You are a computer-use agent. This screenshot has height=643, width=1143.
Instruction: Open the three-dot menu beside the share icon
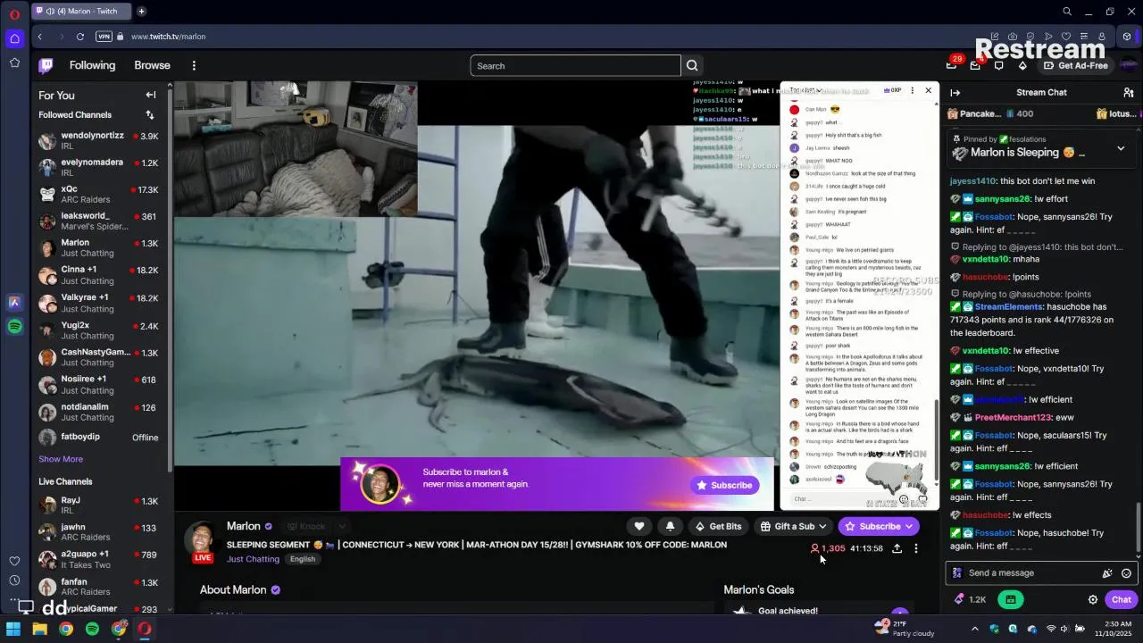click(x=916, y=548)
